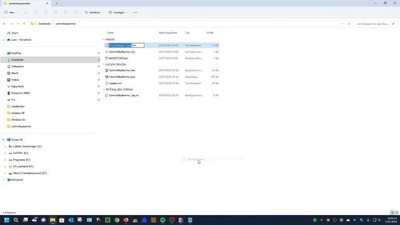Open the address bar history dropdown
The image size is (400, 225).
[342, 24]
